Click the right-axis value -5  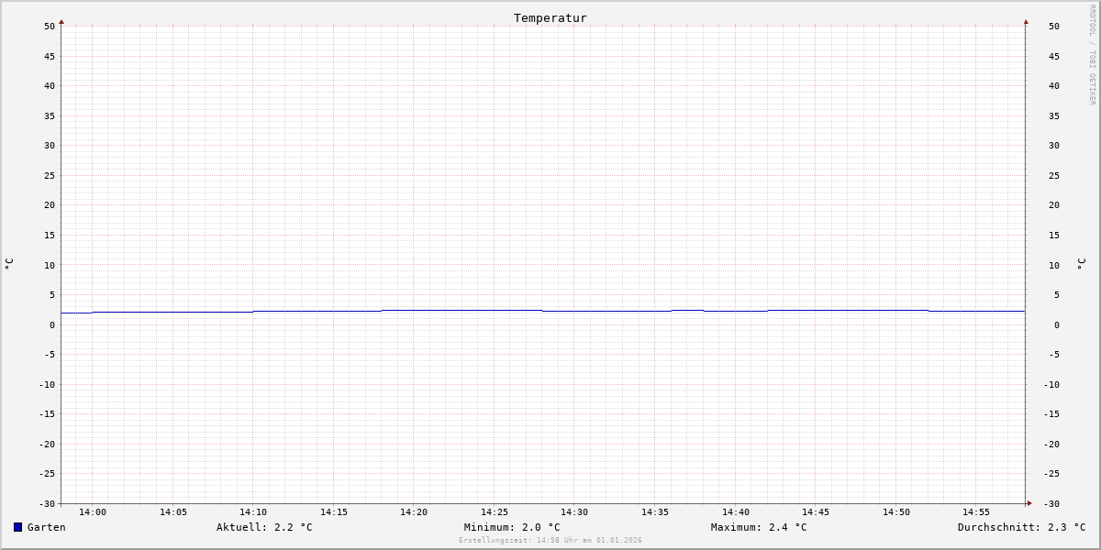1054,355
